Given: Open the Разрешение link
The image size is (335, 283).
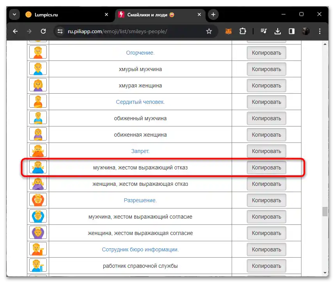Looking at the screenshot, I should pyautogui.click(x=140, y=200).
